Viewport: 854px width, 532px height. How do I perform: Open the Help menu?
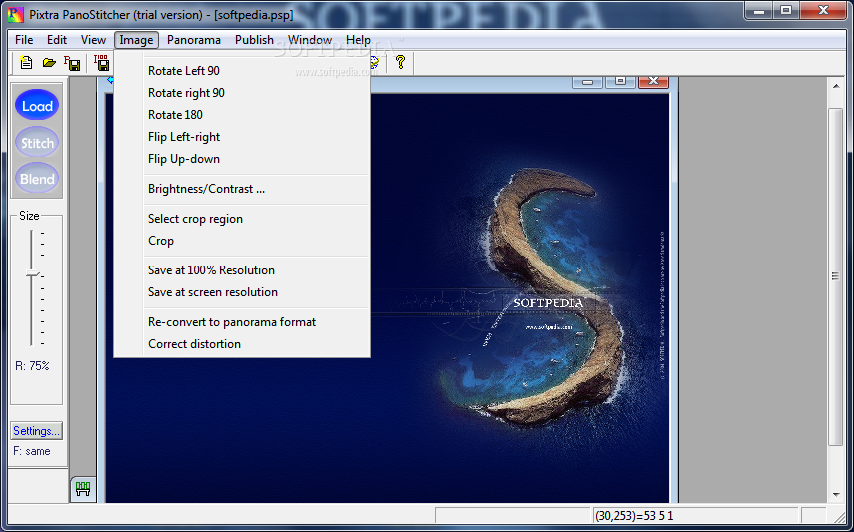coord(358,40)
